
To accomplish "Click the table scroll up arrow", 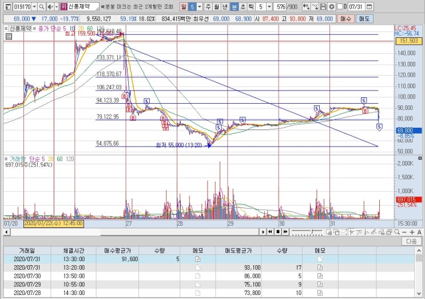I will [419, 250].
